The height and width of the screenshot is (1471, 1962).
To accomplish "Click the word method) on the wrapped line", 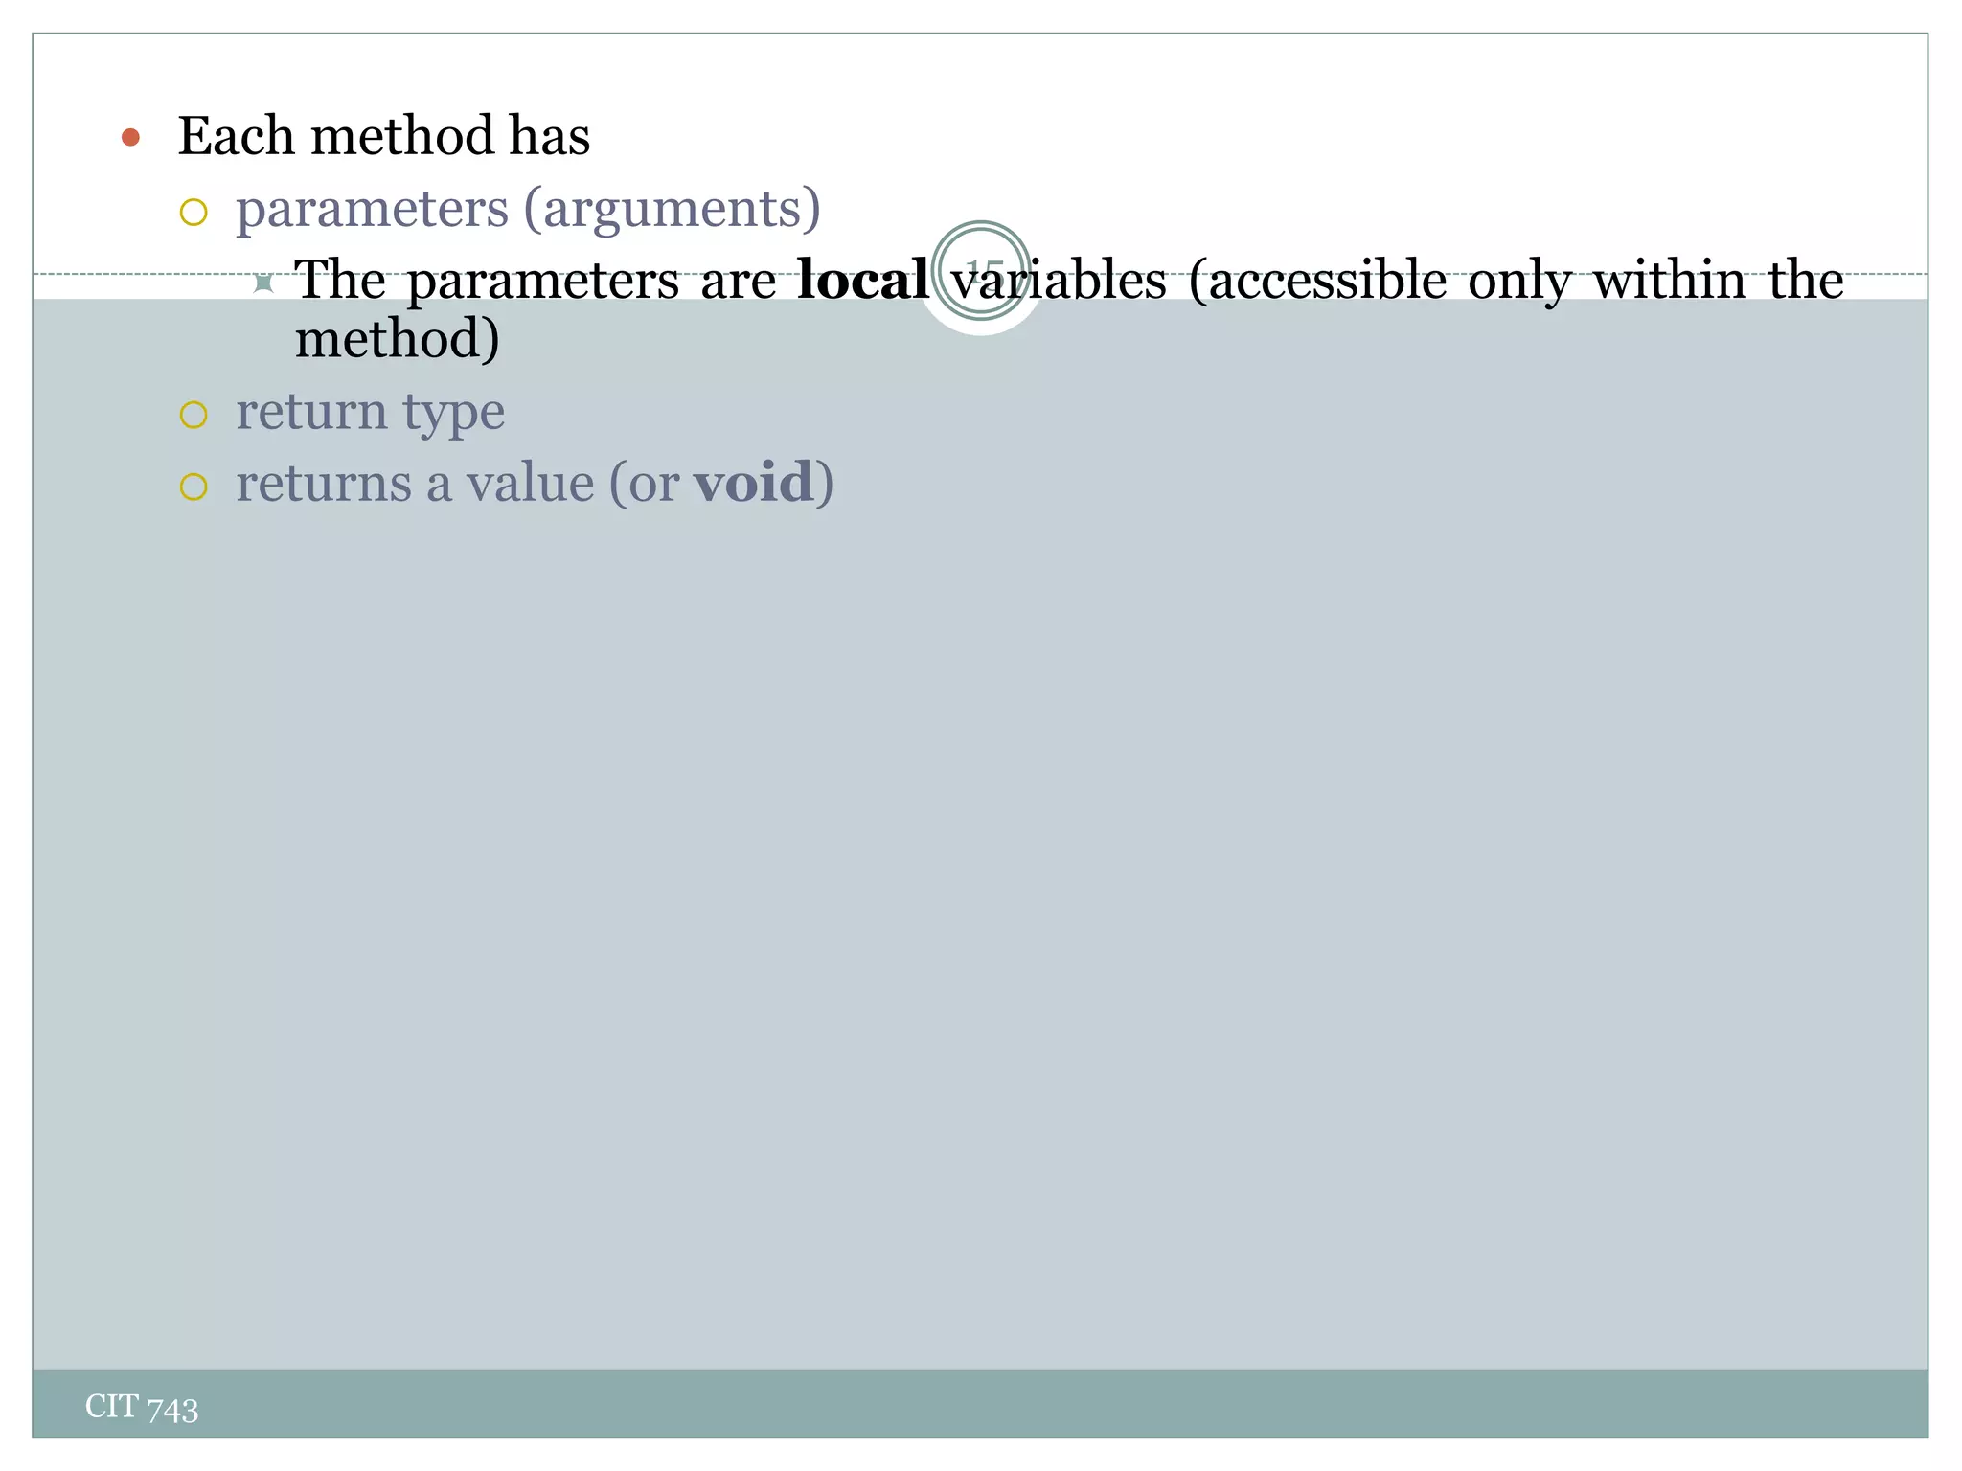I will [x=398, y=340].
